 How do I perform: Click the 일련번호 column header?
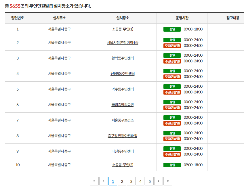(18, 18)
